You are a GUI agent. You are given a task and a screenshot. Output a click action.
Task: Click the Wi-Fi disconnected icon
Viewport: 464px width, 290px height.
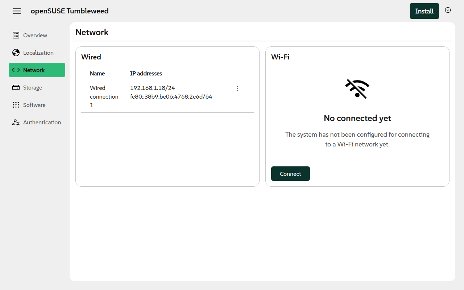357,88
